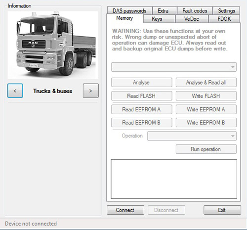247x230 pixels.
Task: Click Read EEPROM B
Action: point(142,123)
